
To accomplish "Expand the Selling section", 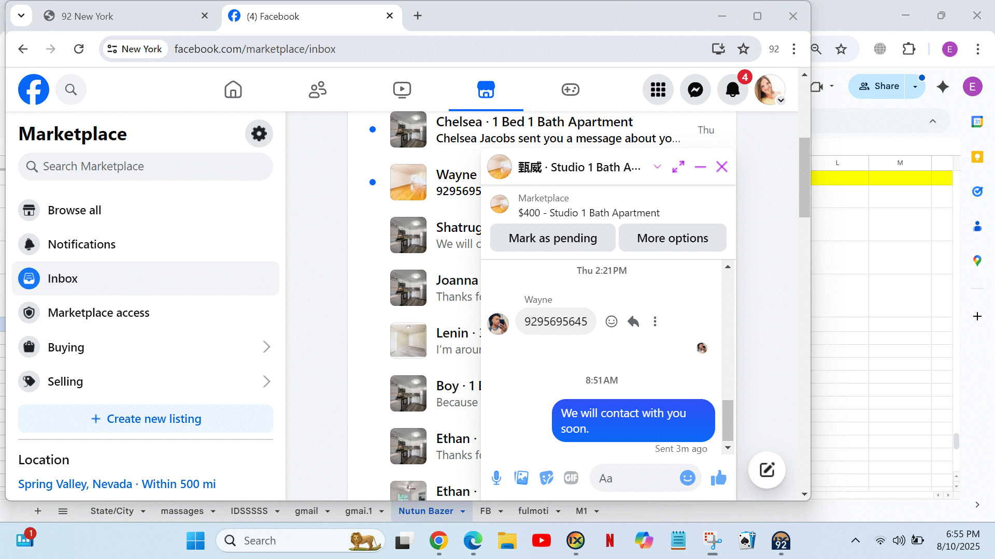I will (x=266, y=381).
